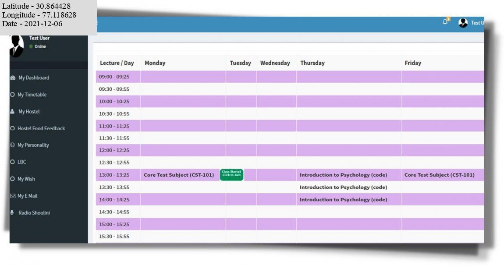This screenshot has height=266, width=504.
Task: Click the 11:00 - 11:25 time slot
Action: pos(114,126)
